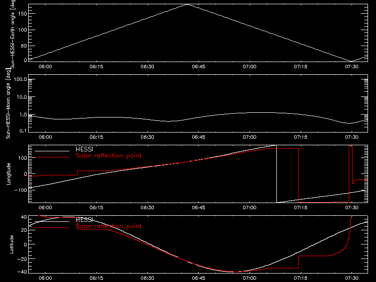The height and width of the screenshot is (282, 376).
Task: Click 06:45 time label under Latitude plot
Action: (198, 278)
